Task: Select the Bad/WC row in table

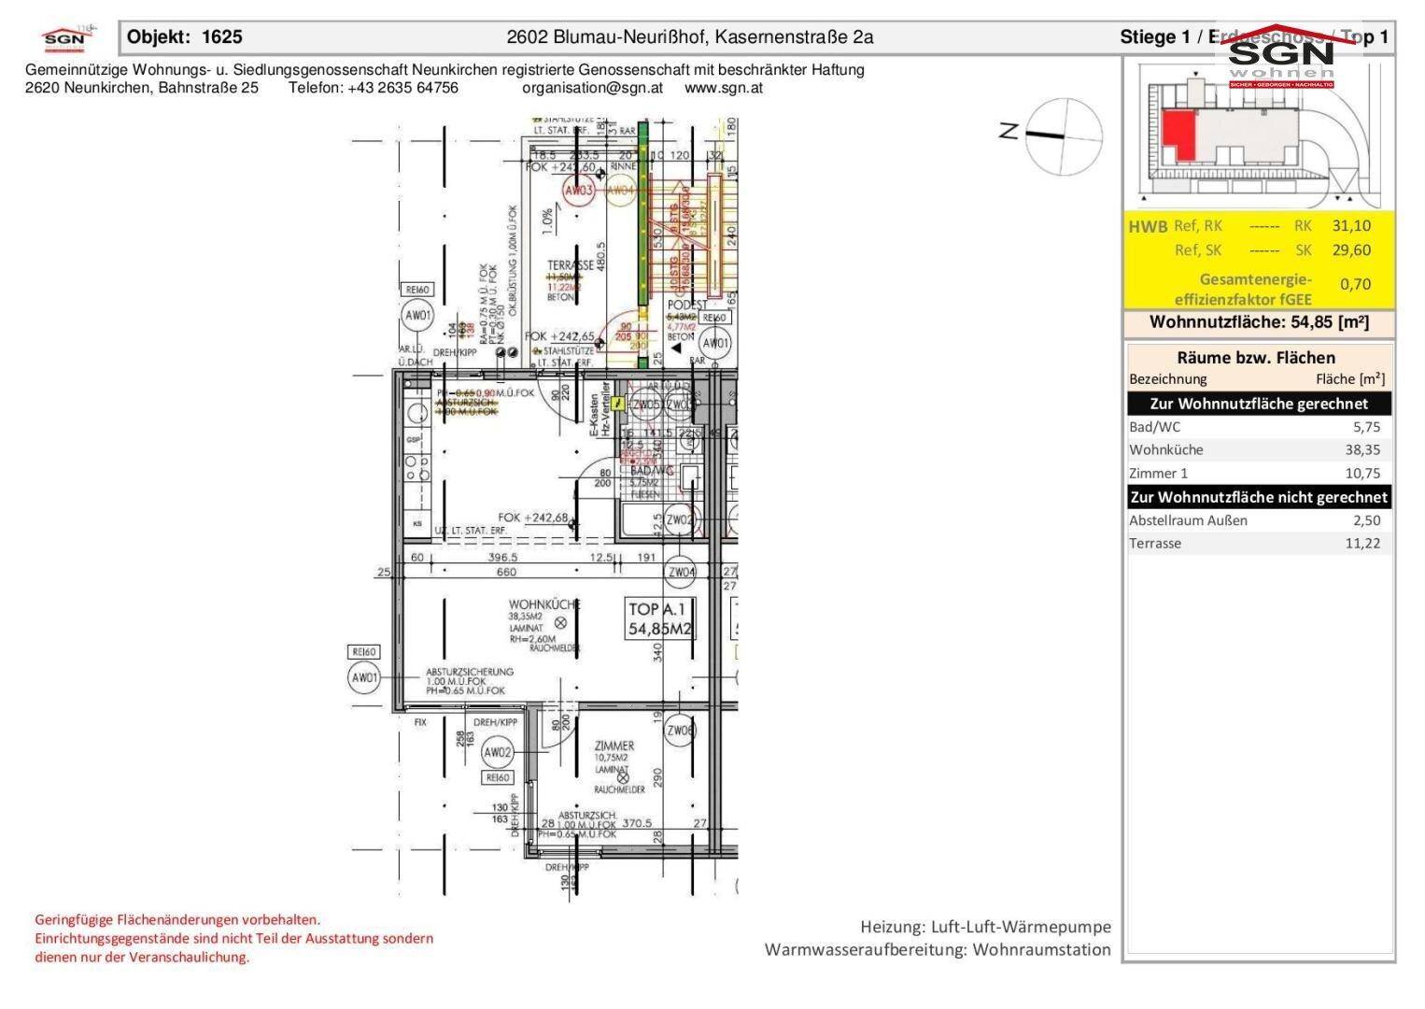Action: point(1259,427)
